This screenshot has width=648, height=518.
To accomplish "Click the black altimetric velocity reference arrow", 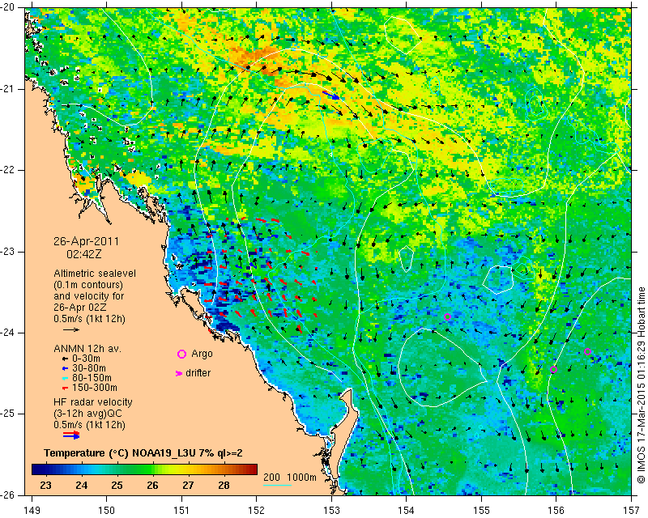I will coord(71,329).
